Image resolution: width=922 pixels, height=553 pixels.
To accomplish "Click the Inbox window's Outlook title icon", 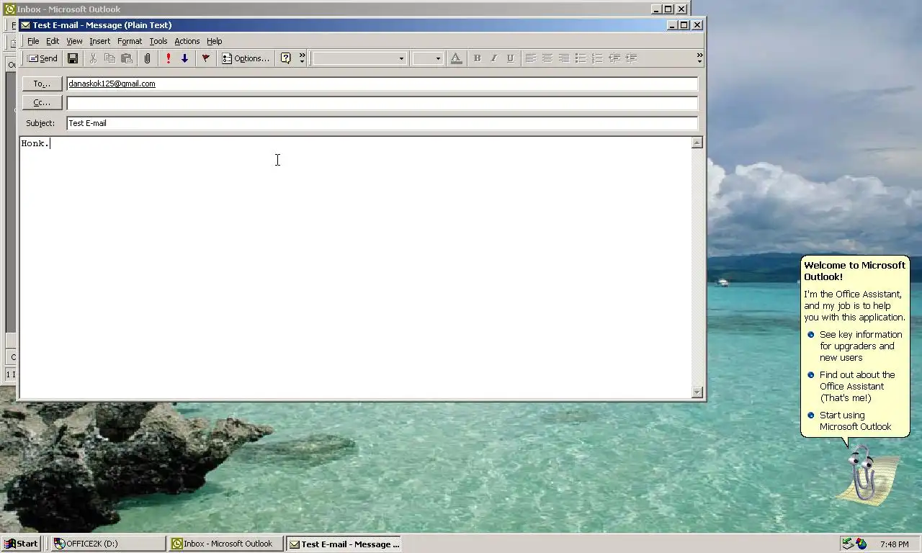I will pos(10,9).
